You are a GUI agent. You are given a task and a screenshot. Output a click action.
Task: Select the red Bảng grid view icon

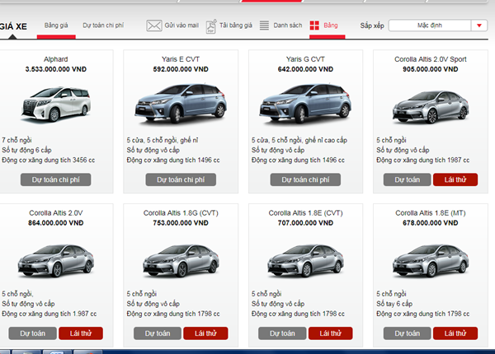315,26
